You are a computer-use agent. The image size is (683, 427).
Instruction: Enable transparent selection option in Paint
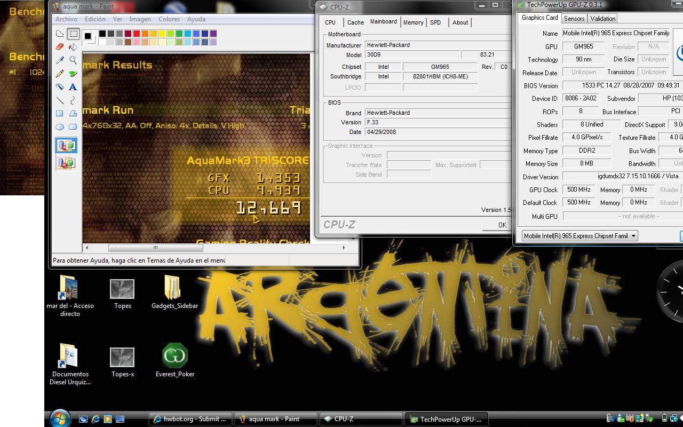click(x=67, y=163)
